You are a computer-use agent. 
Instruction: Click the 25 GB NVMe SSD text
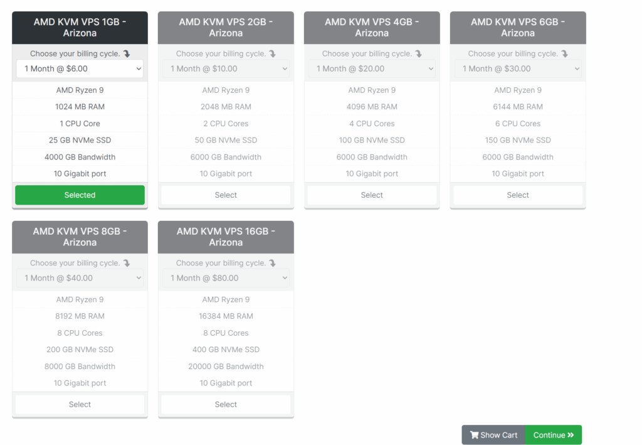(x=80, y=140)
